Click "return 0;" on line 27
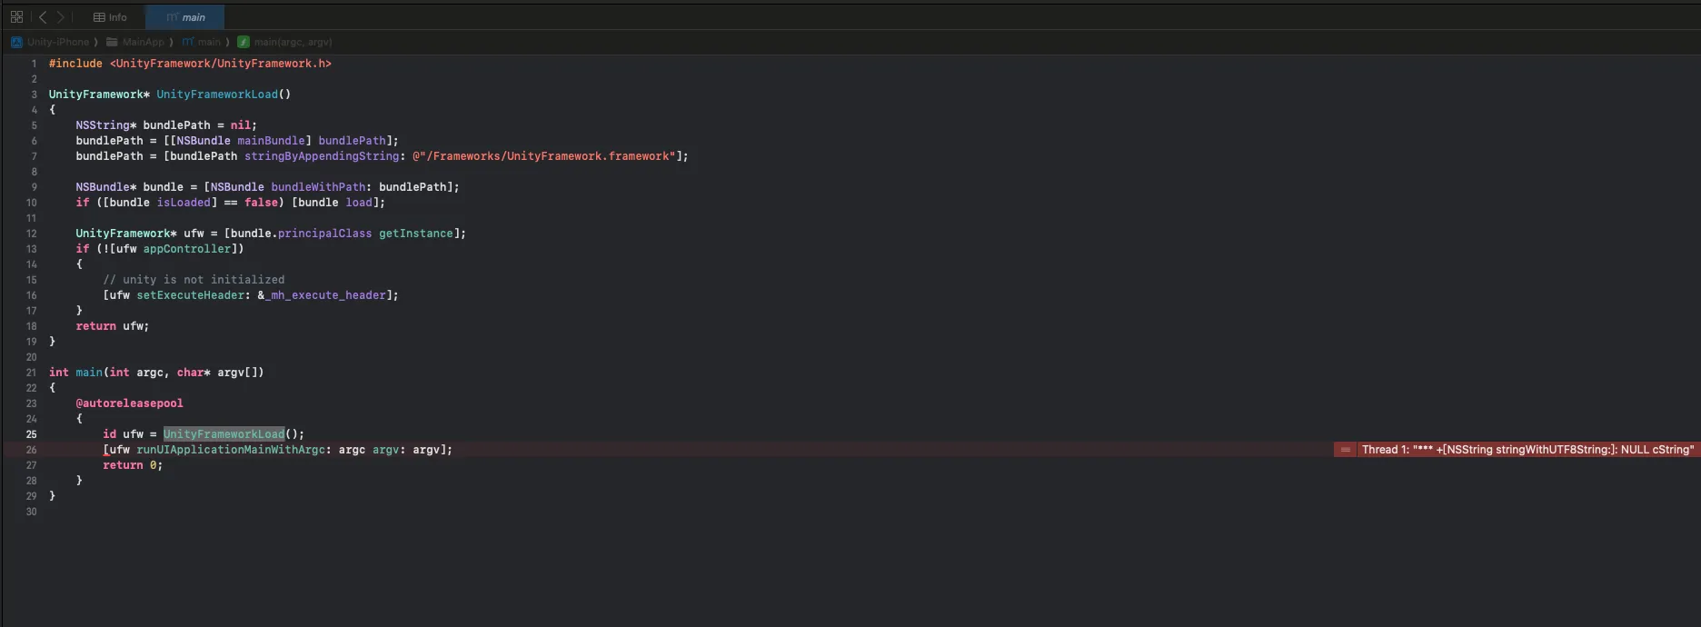This screenshot has height=627, width=1701. click(133, 465)
